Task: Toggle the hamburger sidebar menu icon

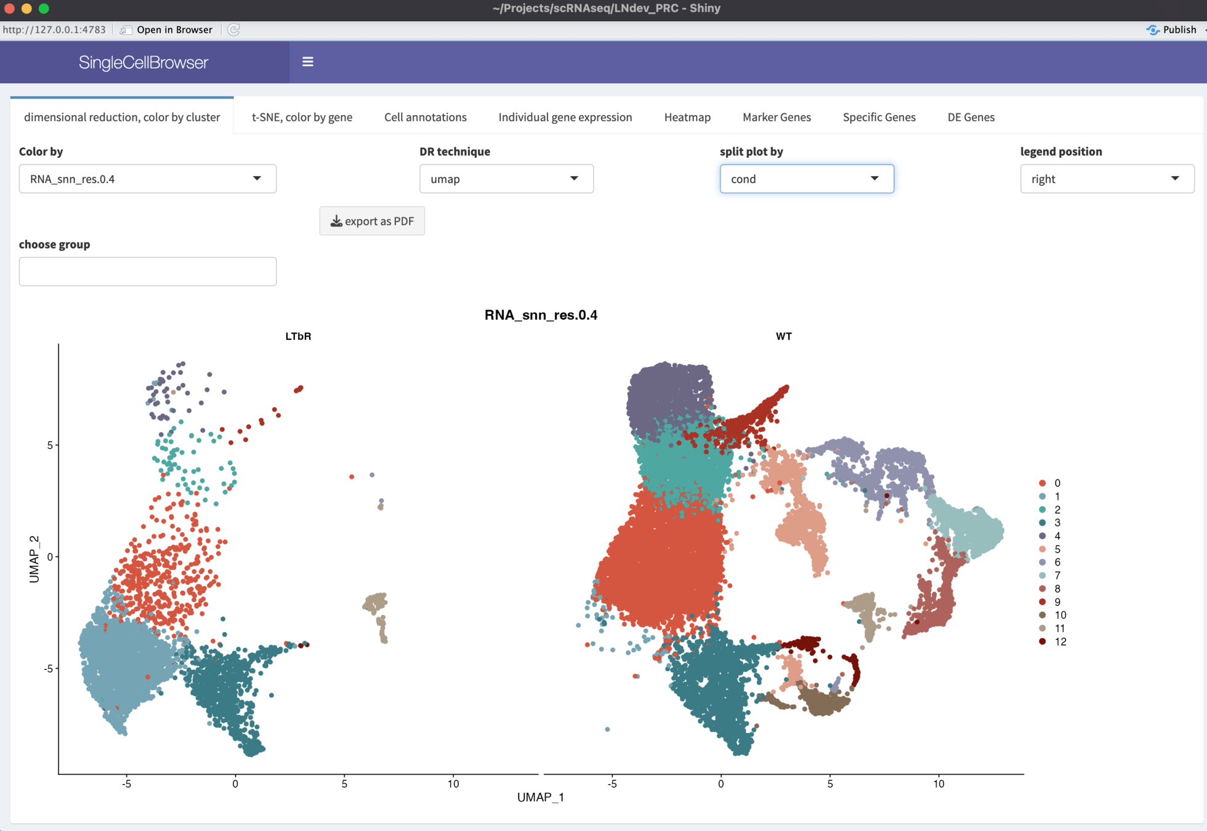Action: click(308, 62)
